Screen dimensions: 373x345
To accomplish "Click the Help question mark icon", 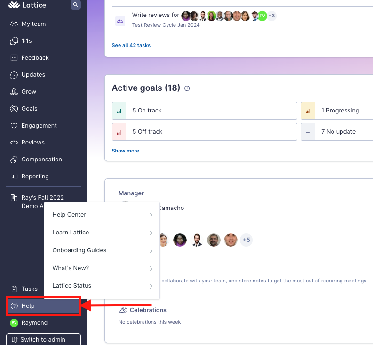I will [14, 306].
